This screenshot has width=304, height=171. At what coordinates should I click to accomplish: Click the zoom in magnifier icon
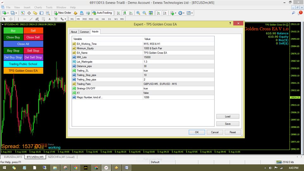point(138,13)
